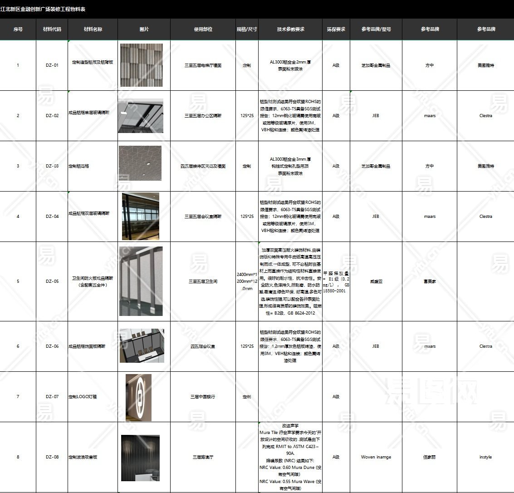The height and width of the screenshot is (493, 514).
Task: Click the DZ-02 glass partition thumbnail
Action: pos(141,116)
